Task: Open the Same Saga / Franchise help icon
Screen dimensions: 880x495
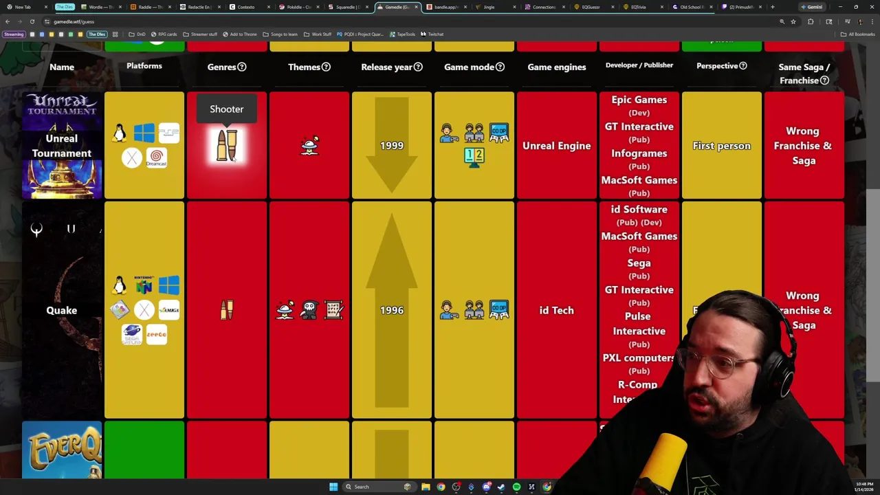Action: click(824, 80)
